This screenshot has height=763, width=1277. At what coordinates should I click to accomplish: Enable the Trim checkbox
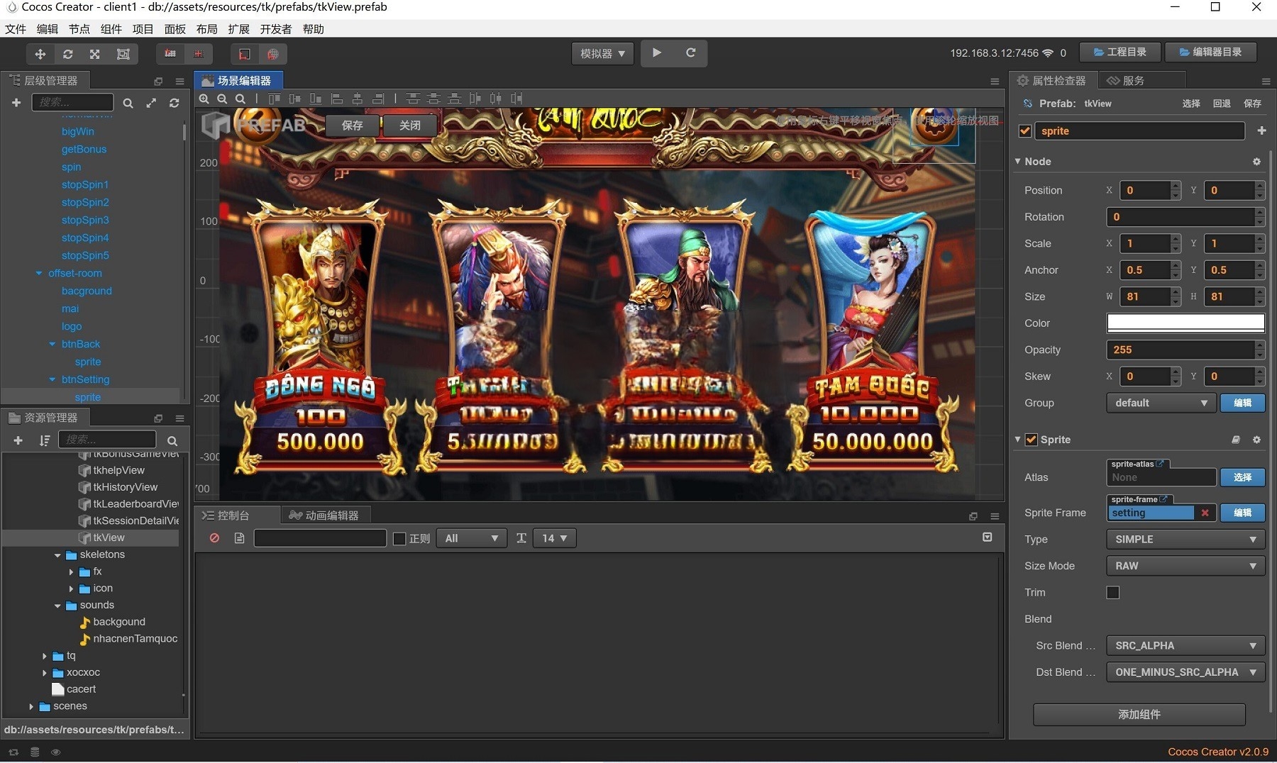pyautogui.click(x=1113, y=593)
